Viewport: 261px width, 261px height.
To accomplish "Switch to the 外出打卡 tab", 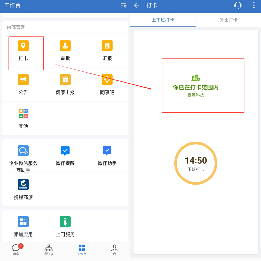I will click(x=228, y=20).
